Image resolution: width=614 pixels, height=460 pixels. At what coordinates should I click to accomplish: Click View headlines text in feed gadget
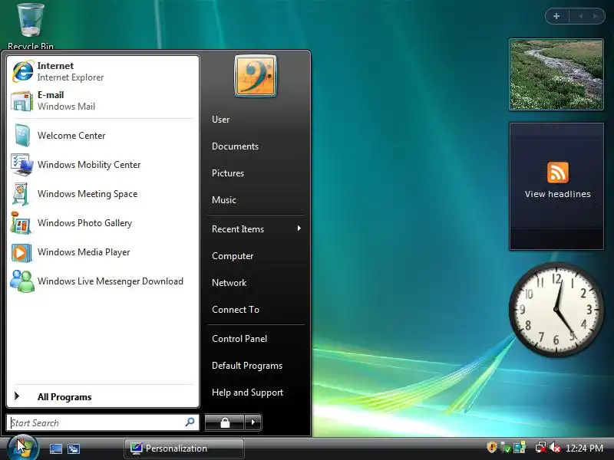click(558, 194)
